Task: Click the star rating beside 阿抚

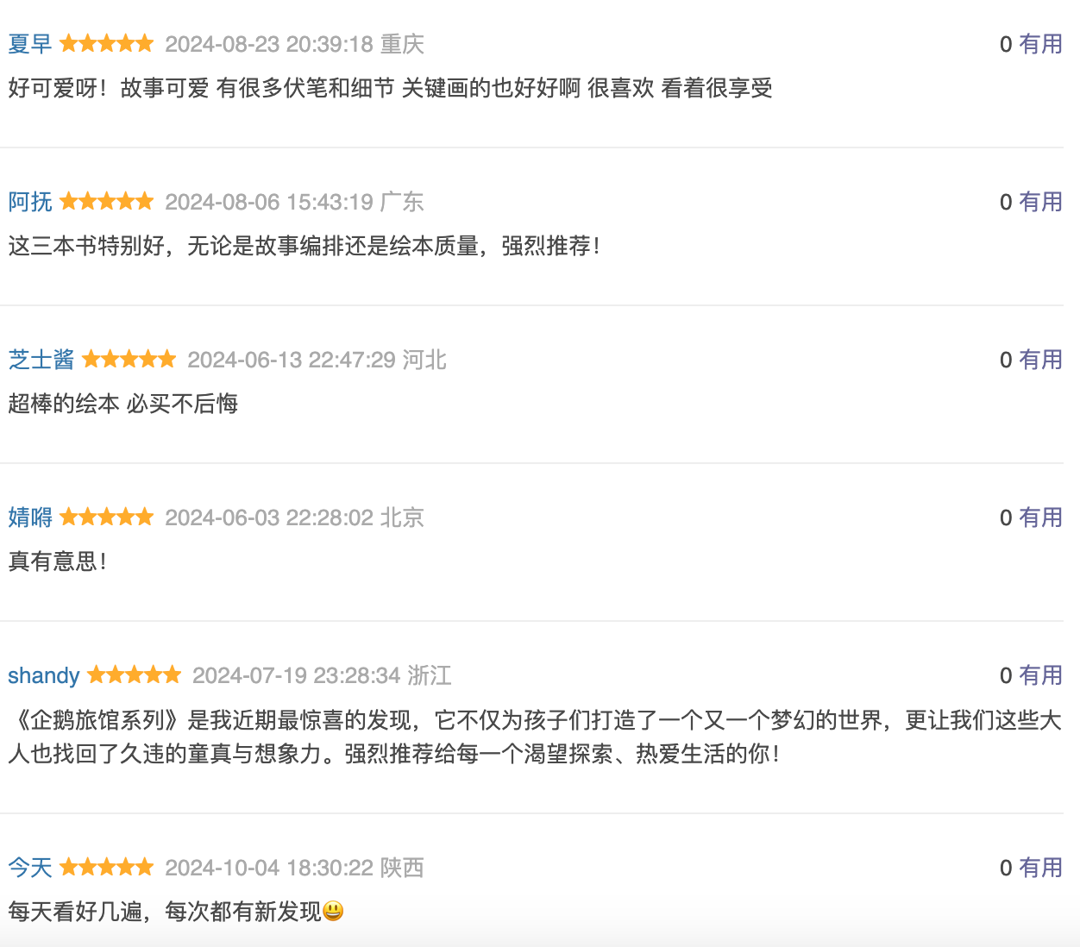Action: point(107,201)
